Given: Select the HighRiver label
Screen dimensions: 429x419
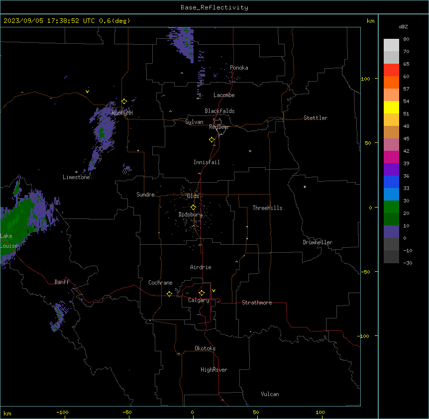Looking at the screenshot, I should point(214,370).
